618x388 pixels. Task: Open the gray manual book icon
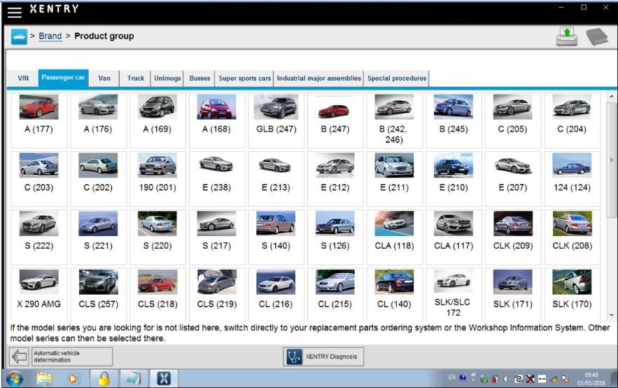click(x=597, y=36)
